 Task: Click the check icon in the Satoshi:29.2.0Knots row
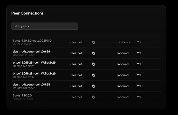(94, 42)
